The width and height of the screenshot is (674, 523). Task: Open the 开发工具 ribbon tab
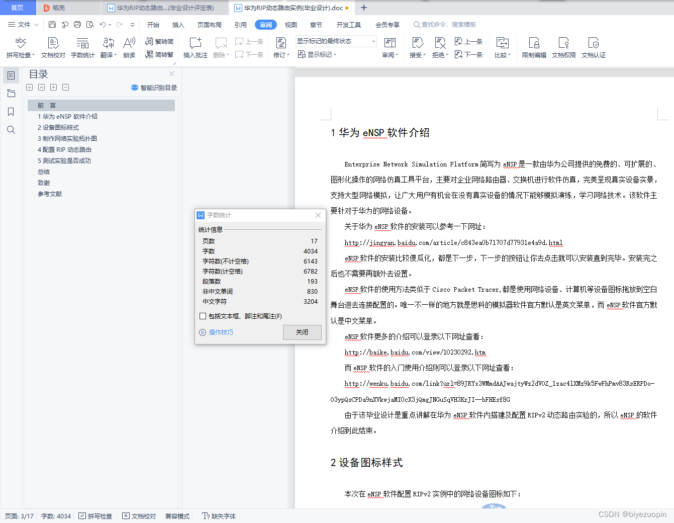(349, 25)
